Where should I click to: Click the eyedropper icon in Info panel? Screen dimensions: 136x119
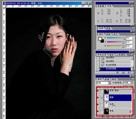(x=98, y=13)
